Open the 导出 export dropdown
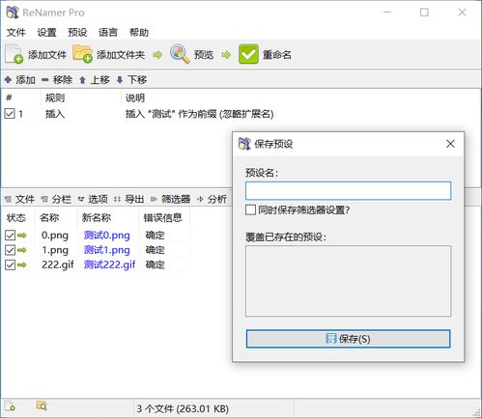 [x=129, y=200]
